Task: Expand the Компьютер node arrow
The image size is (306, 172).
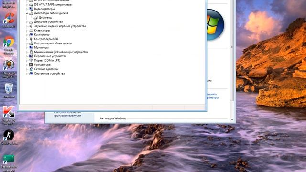Action: pyautogui.click(x=27, y=35)
